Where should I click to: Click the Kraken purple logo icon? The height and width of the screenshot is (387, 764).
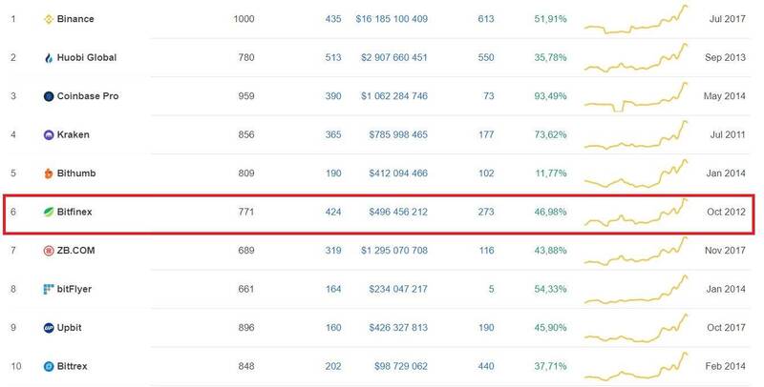[49, 134]
